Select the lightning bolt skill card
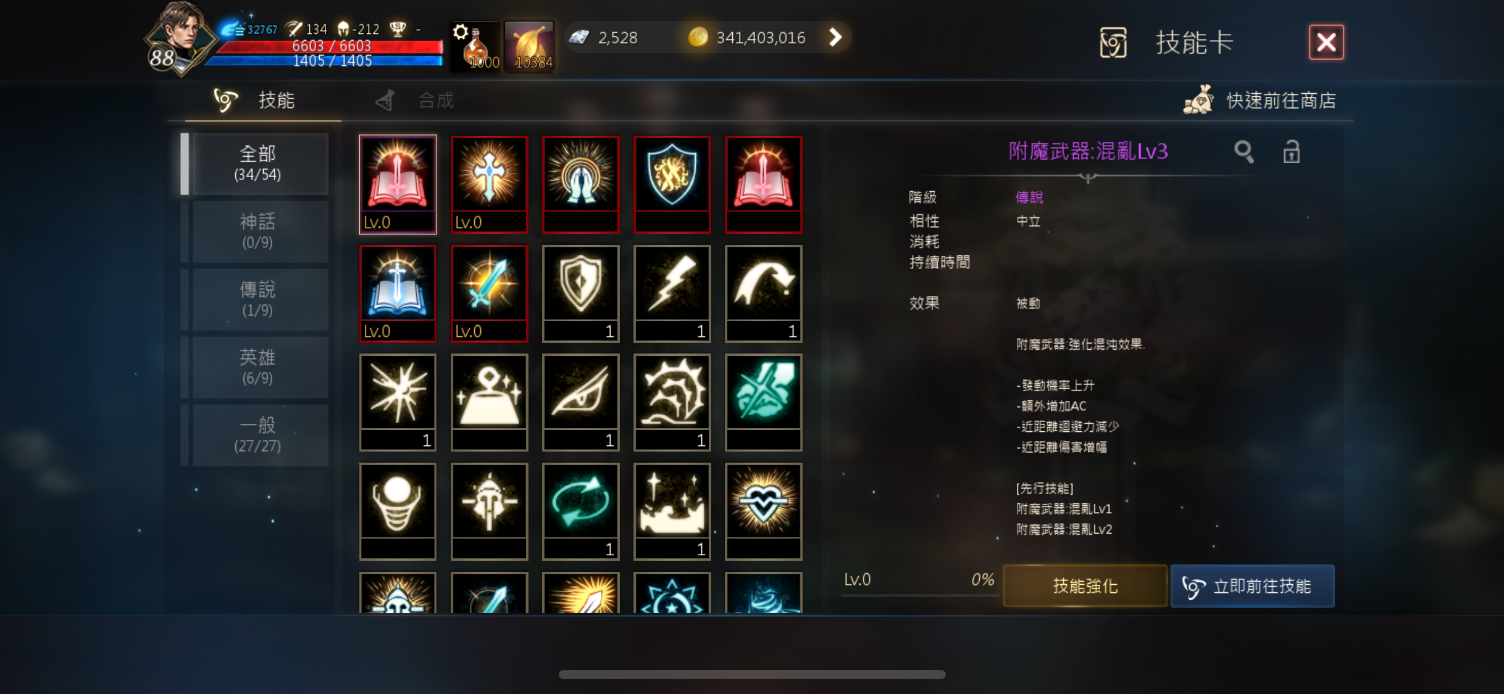Viewport: 1504px width, 694px height. [x=672, y=294]
